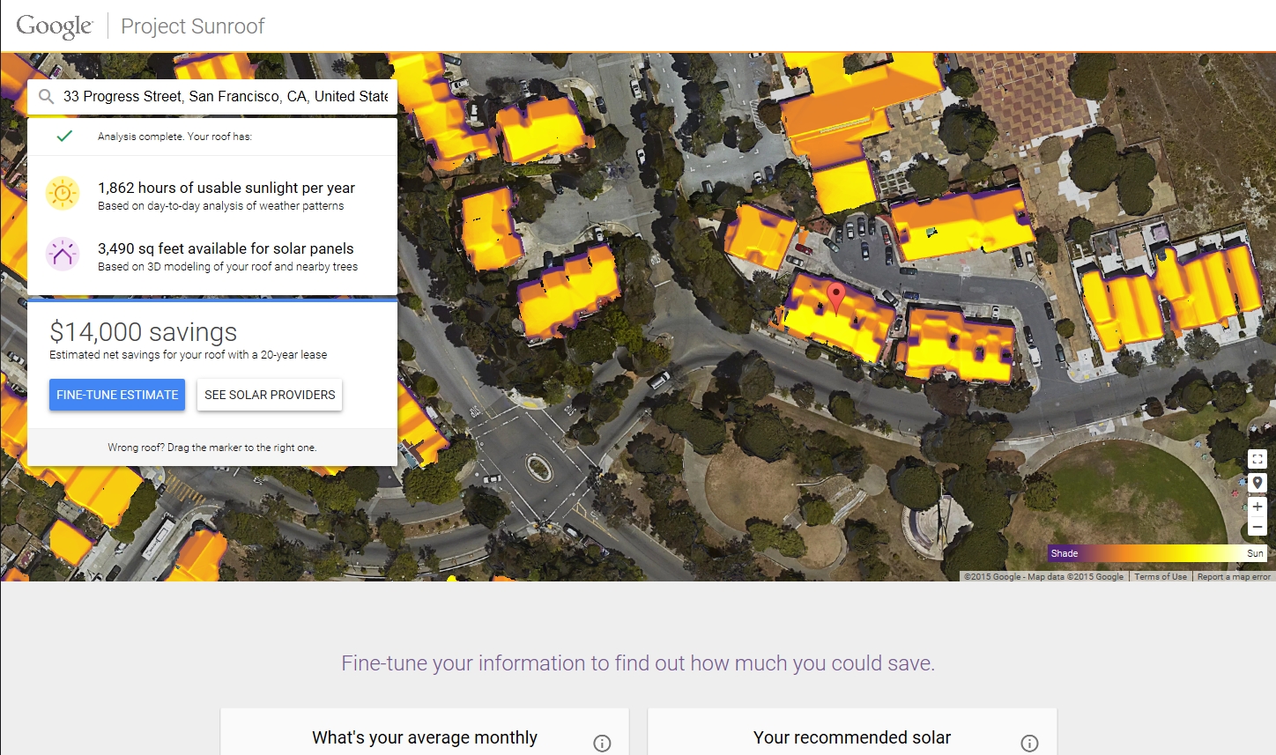Click the green analysis complete checkmark
The height and width of the screenshot is (755, 1276).
click(x=64, y=136)
